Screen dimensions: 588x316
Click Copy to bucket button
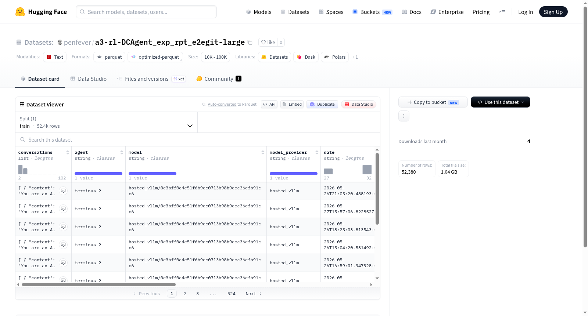433,102
